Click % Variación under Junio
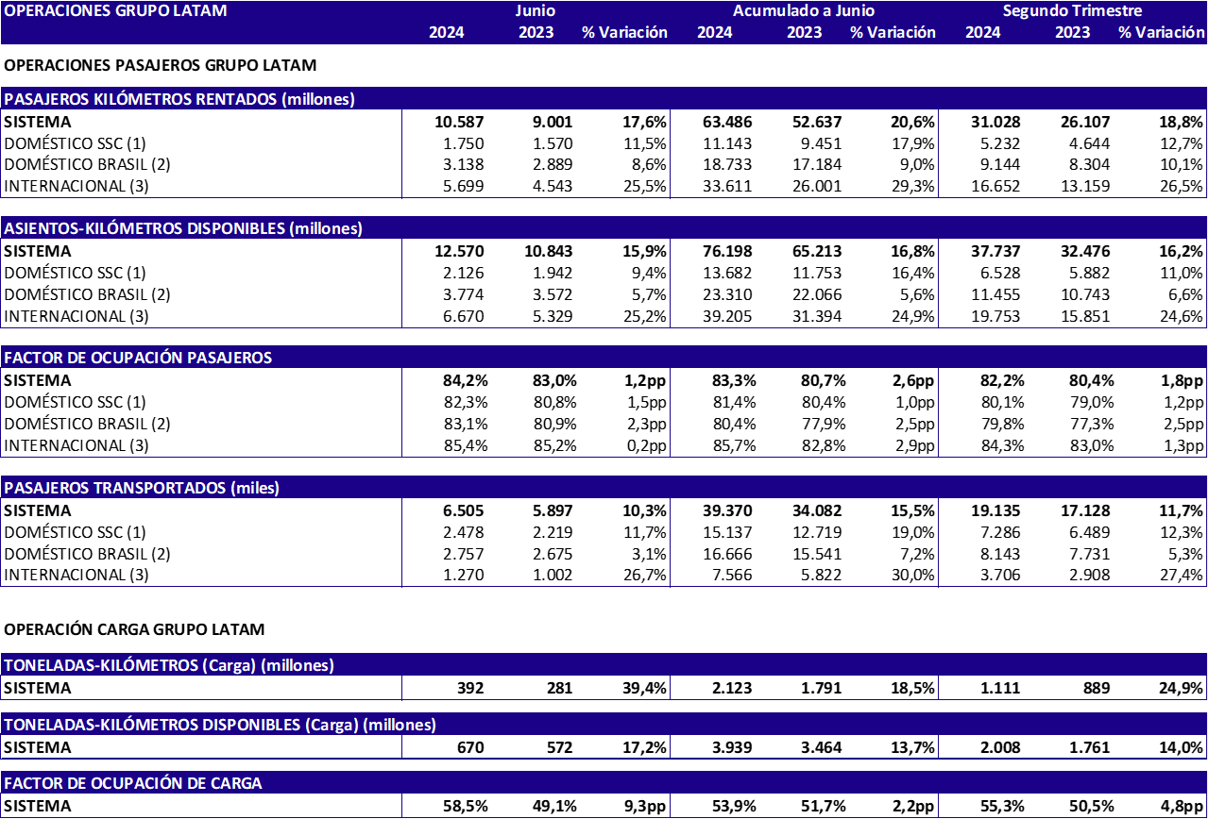 624,32
